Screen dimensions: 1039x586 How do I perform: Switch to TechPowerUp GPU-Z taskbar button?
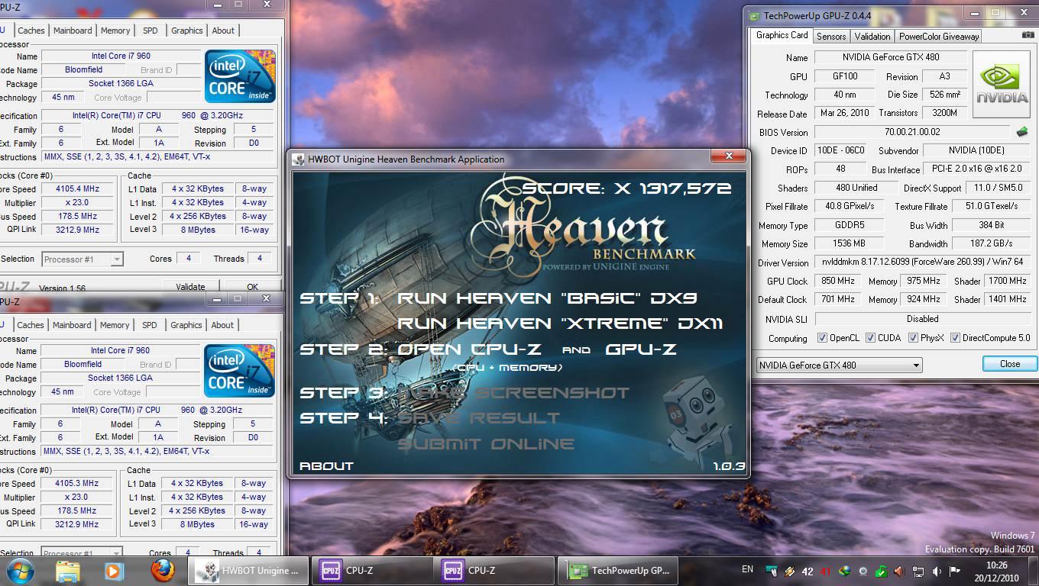point(617,571)
